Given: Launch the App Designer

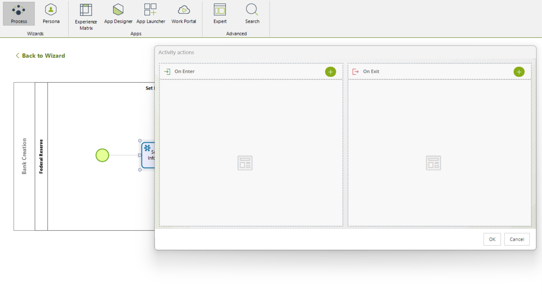Looking at the screenshot, I should point(118,14).
